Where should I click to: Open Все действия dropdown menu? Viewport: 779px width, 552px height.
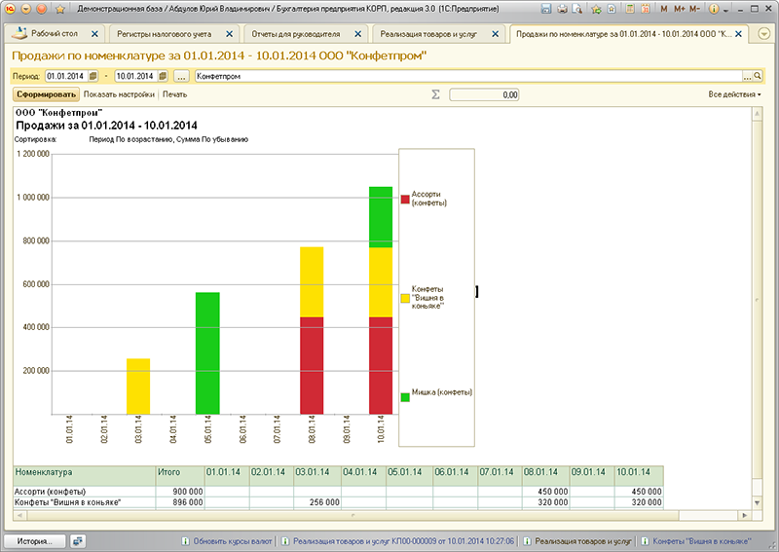[734, 94]
